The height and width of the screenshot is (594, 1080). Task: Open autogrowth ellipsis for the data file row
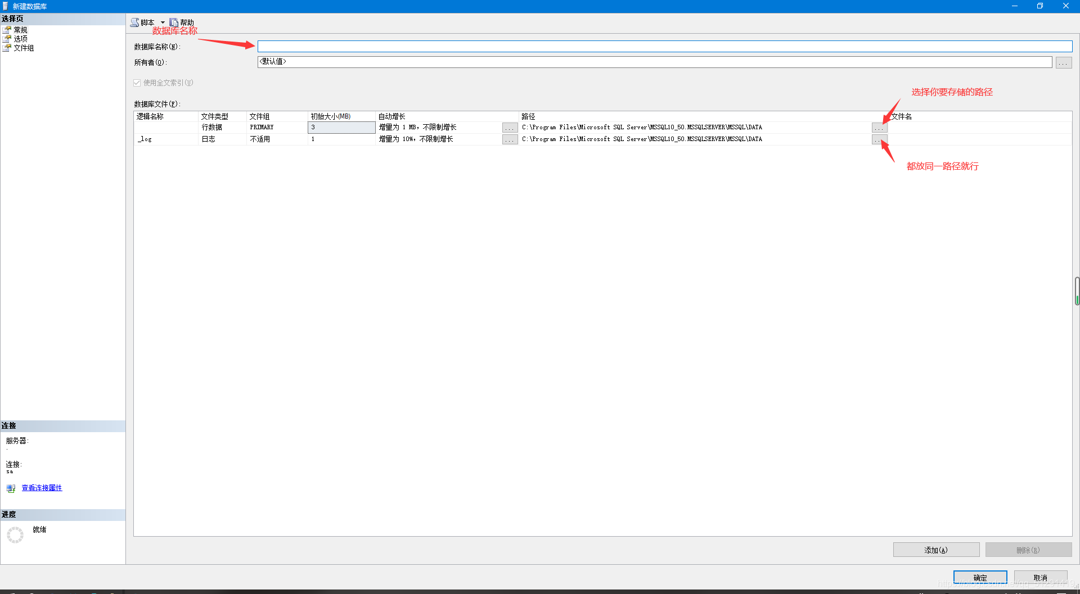[510, 128]
